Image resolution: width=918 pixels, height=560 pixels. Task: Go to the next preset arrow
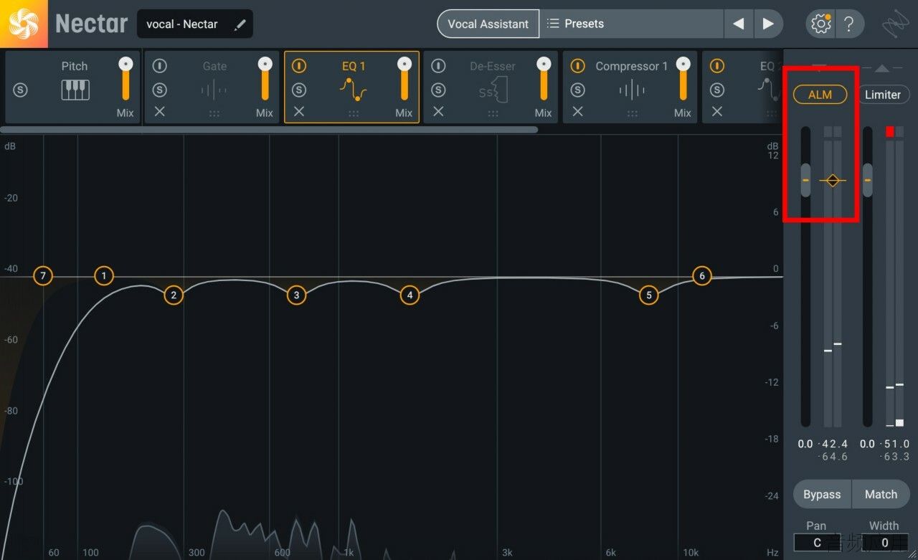768,24
